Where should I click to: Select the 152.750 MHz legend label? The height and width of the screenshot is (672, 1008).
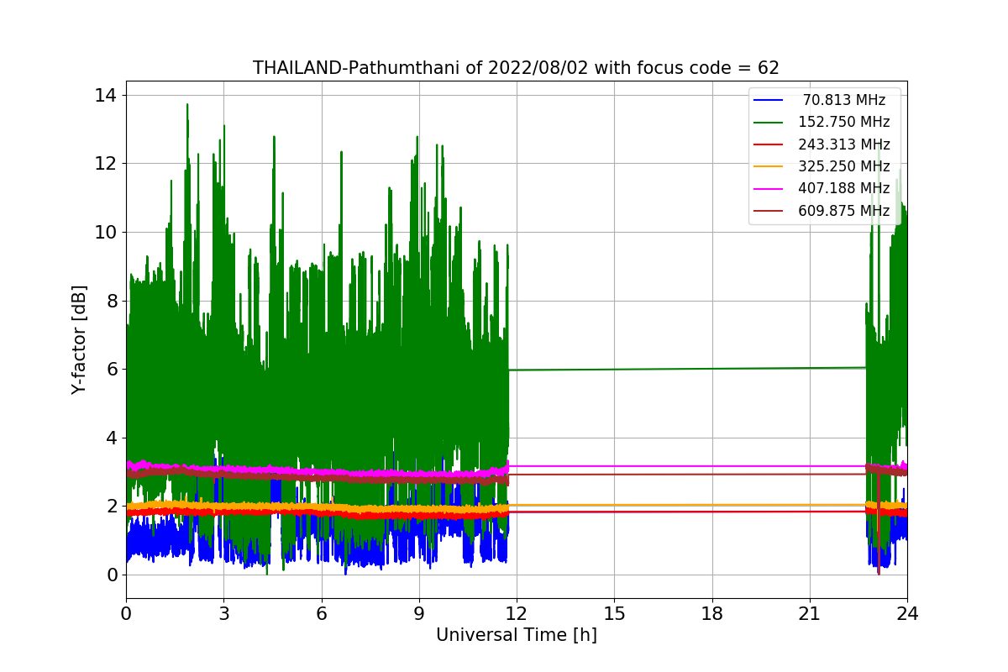pyautogui.click(x=844, y=122)
